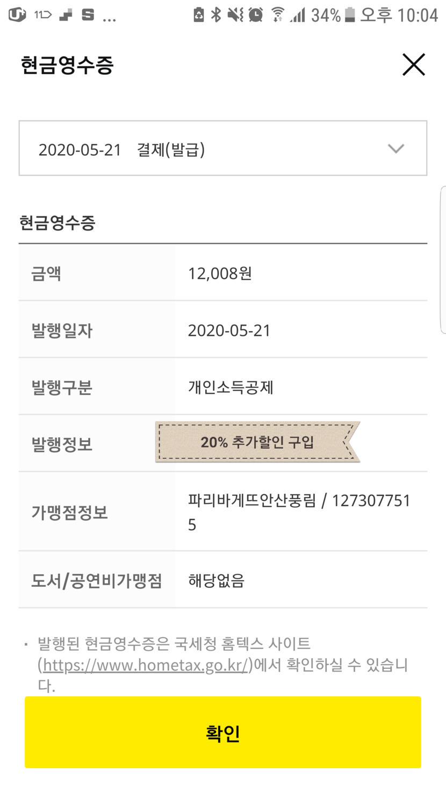446x793 pixels.
Task: Tap the 개인소득공제 issue type value
Action: 231,387
